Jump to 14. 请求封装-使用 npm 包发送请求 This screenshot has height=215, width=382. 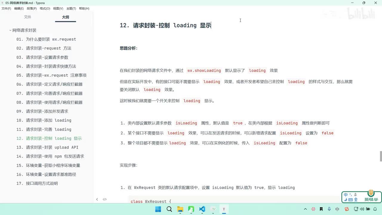50,156
